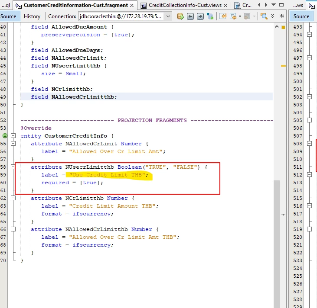This screenshot has height=308, width=317.
Task: Click the line "field NAllowedCrLimitthb;"
Action: click(74, 97)
